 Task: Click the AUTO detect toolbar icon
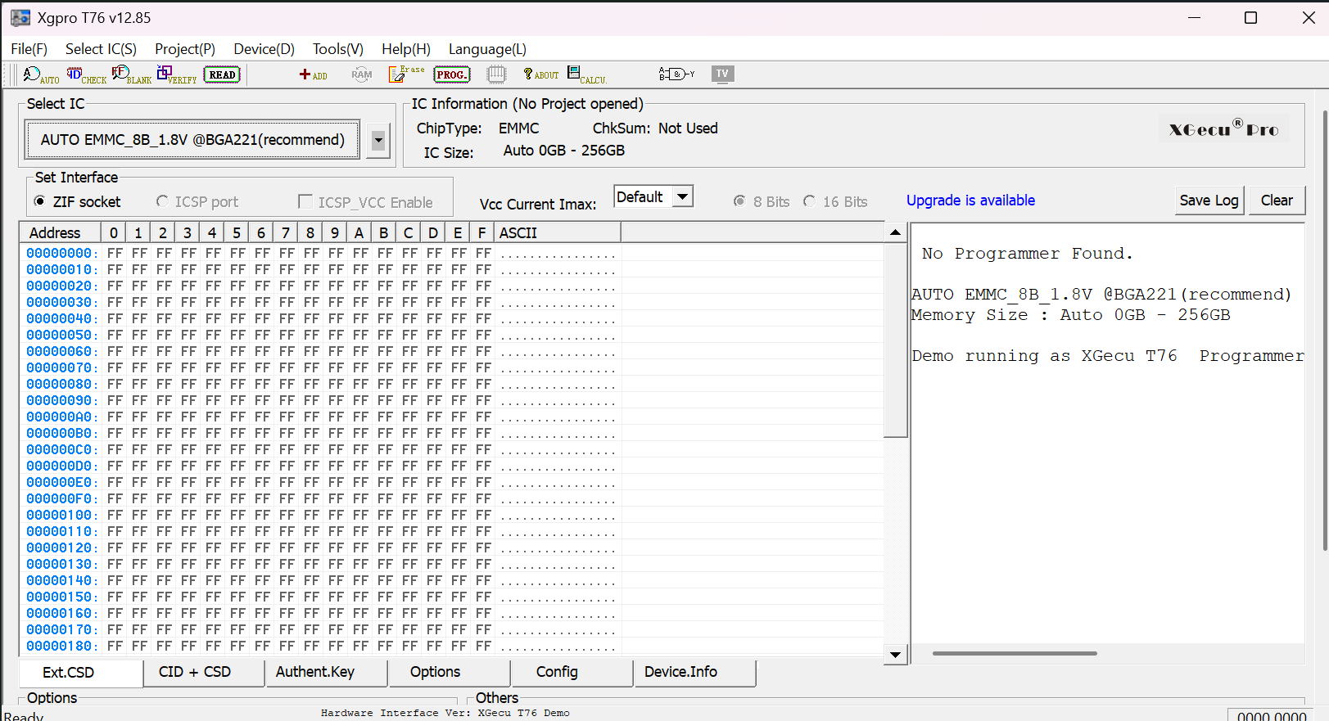pyautogui.click(x=40, y=75)
